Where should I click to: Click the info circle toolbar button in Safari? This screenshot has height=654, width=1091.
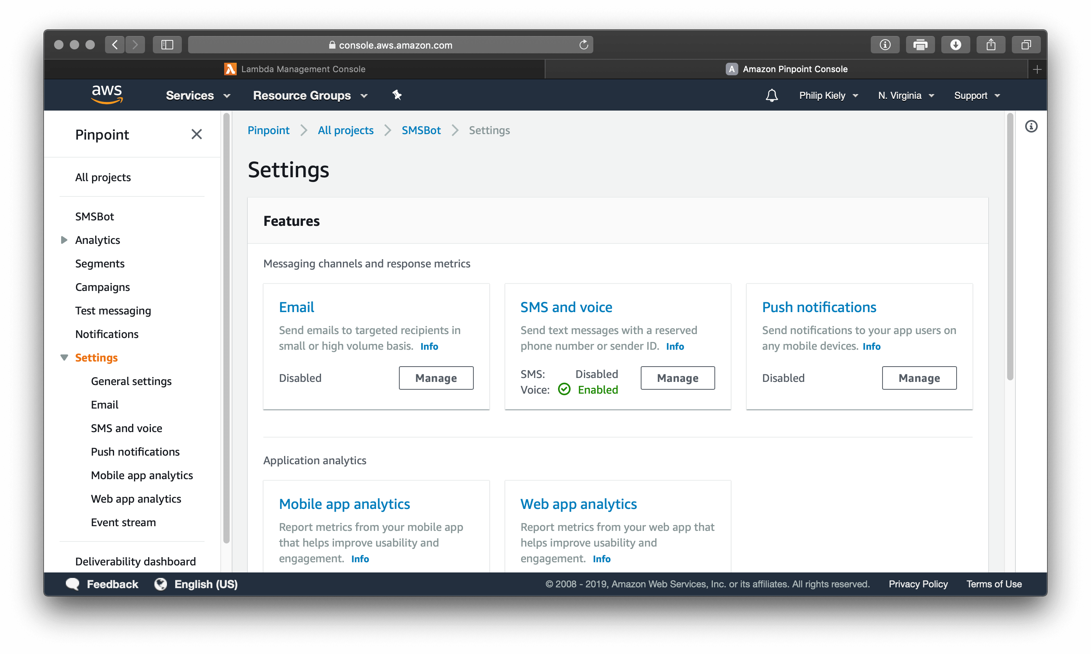tap(885, 45)
